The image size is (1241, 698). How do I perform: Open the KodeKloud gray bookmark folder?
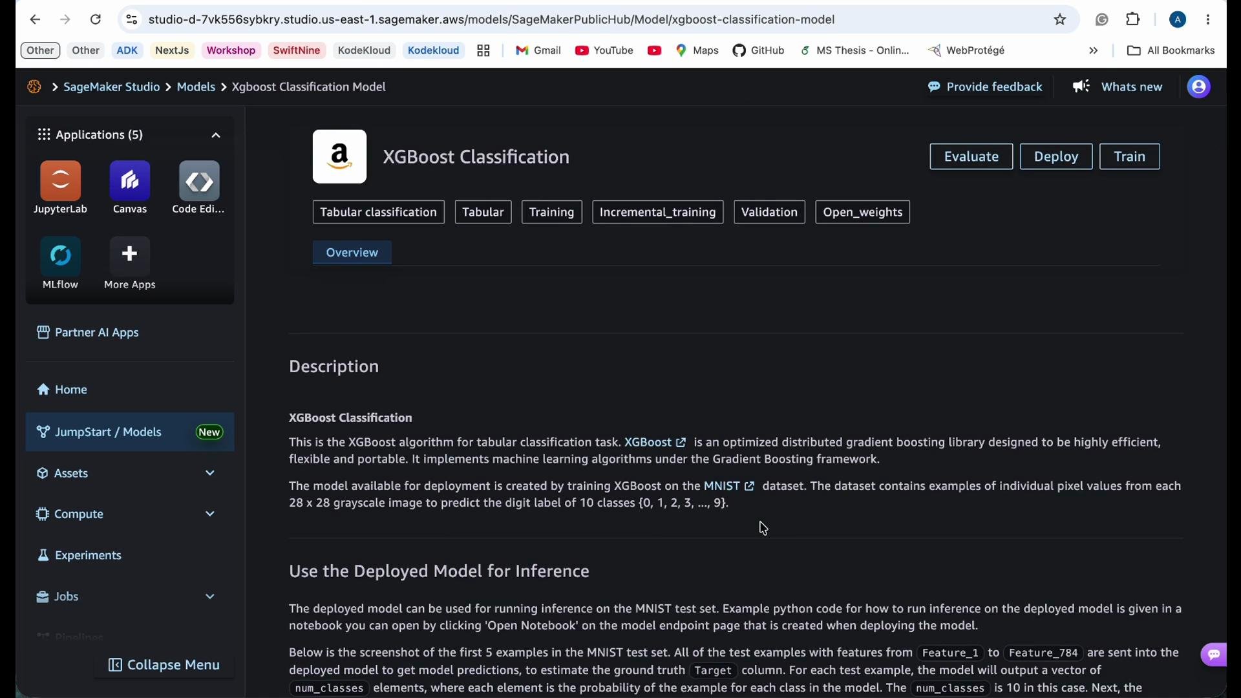(365, 50)
